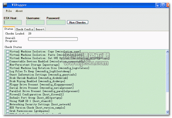Enable the Firewall Configuration checkbox

[7, 95]
